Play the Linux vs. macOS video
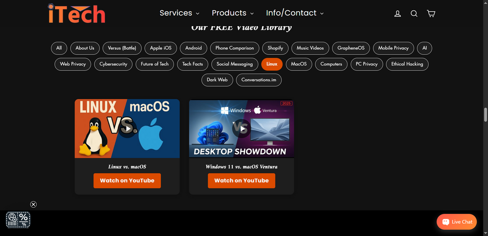The width and height of the screenshot is (488, 236). (127, 129)
